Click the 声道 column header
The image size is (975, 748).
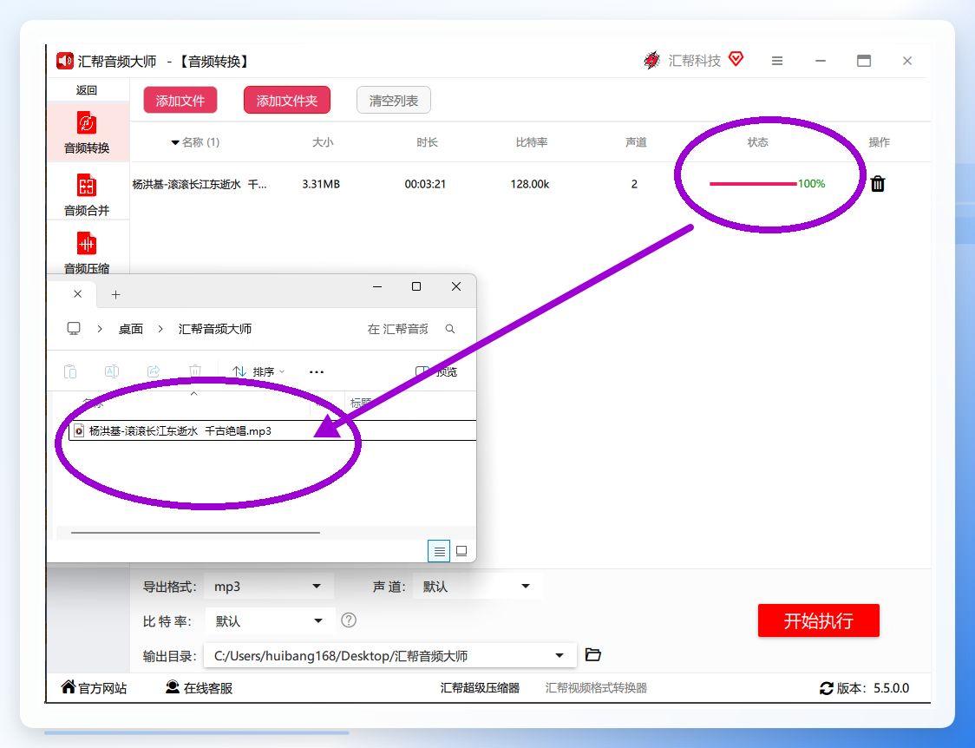(x=636, y=142)
